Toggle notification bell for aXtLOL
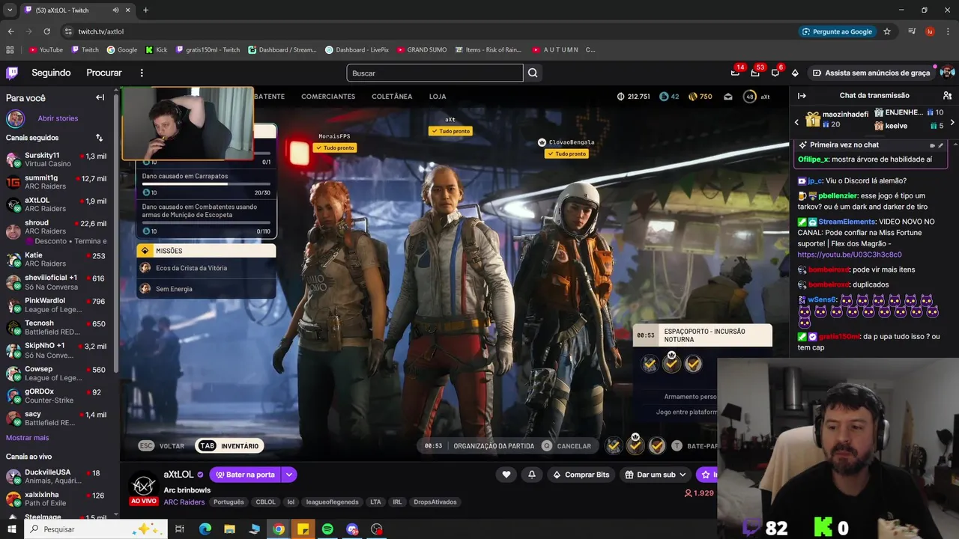This screenshot has width=959, height=539. (532, 475)
